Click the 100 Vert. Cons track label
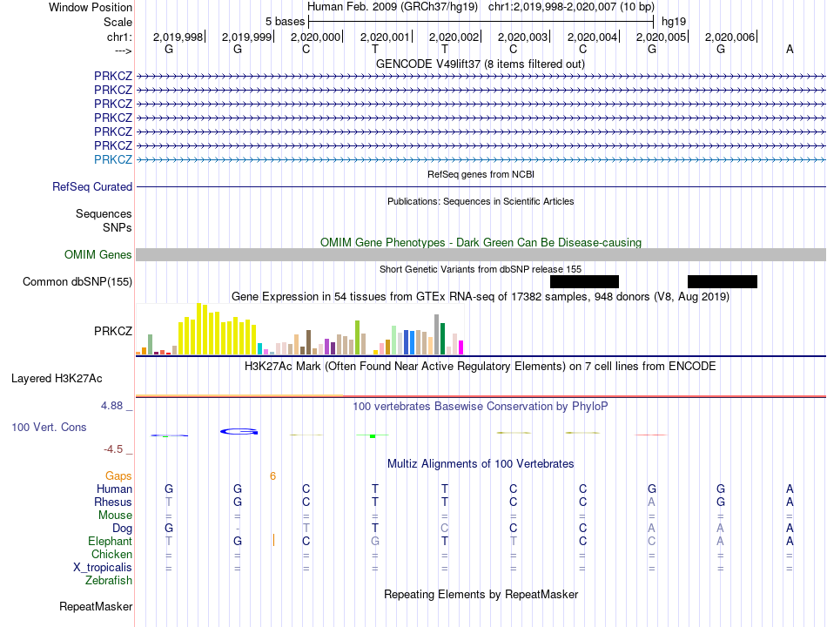The width and height of the screenshot is (827, 627). tap(49, 427)
